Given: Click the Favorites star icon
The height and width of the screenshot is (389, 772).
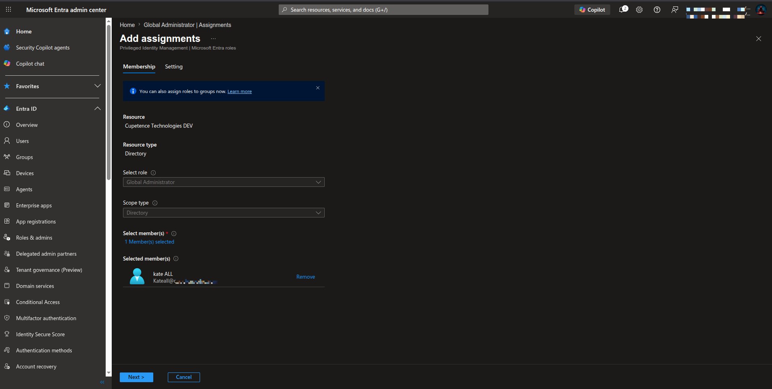Looking at the screenshot, I should point(7,86).
